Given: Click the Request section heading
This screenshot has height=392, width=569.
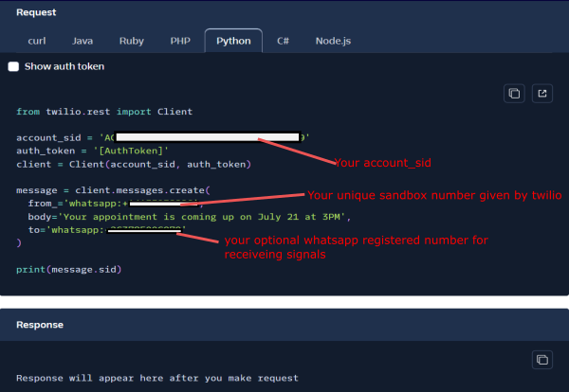Looking at the screenshot, I should (x=36, y=12).
